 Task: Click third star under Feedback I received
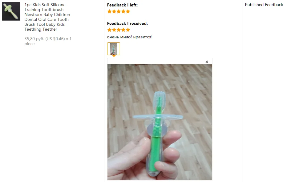point(119,30)
